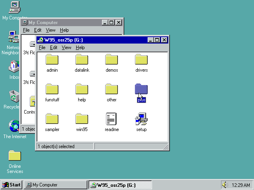
Task: Click the W95_osr25p (G:) taskbar button
Action: 120,185
